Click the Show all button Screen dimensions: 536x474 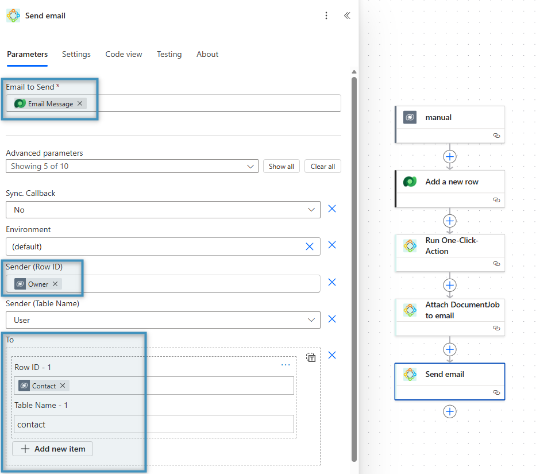click(282, 166)
